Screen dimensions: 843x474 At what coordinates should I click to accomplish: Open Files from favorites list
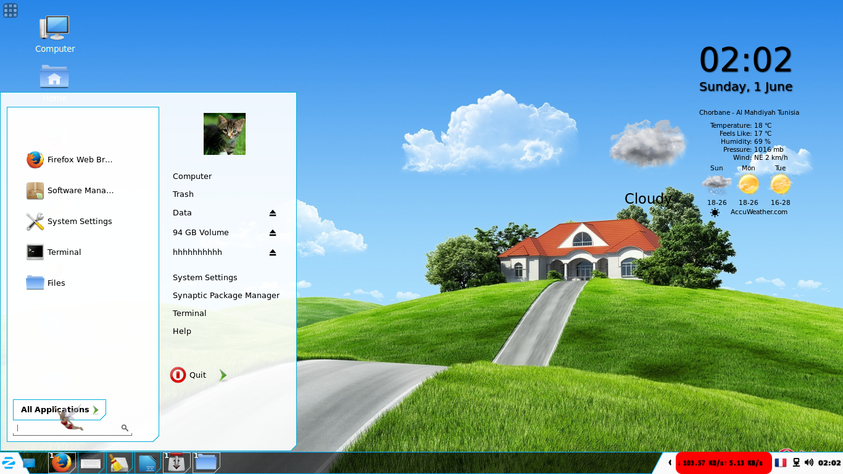point(46,283)
